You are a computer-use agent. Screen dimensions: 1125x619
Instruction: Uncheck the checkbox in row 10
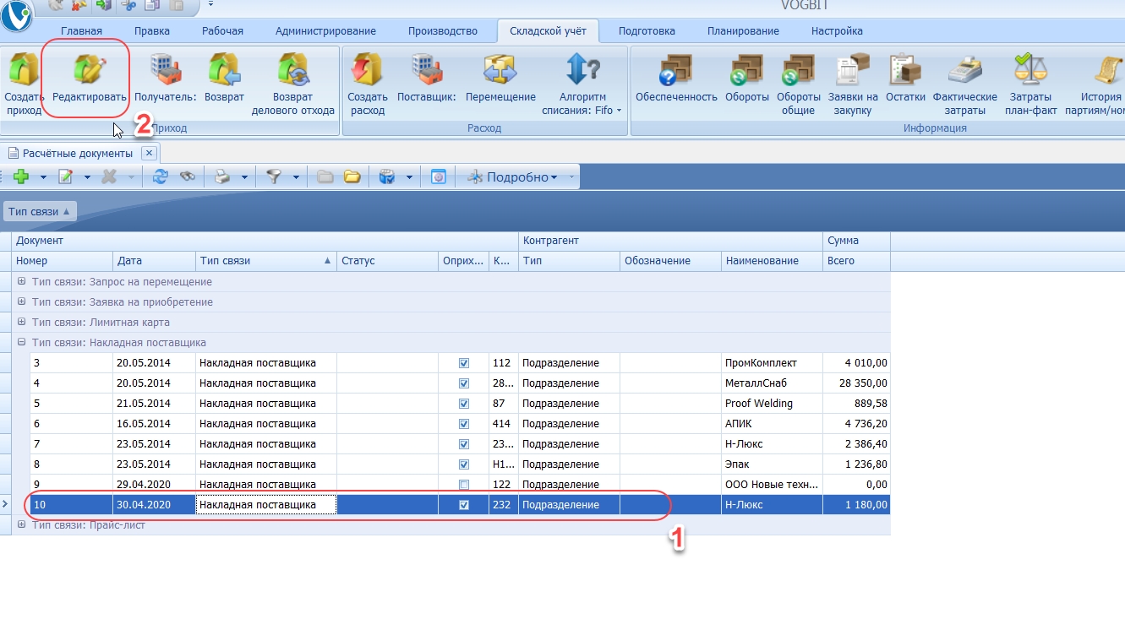tap(463, 505)
